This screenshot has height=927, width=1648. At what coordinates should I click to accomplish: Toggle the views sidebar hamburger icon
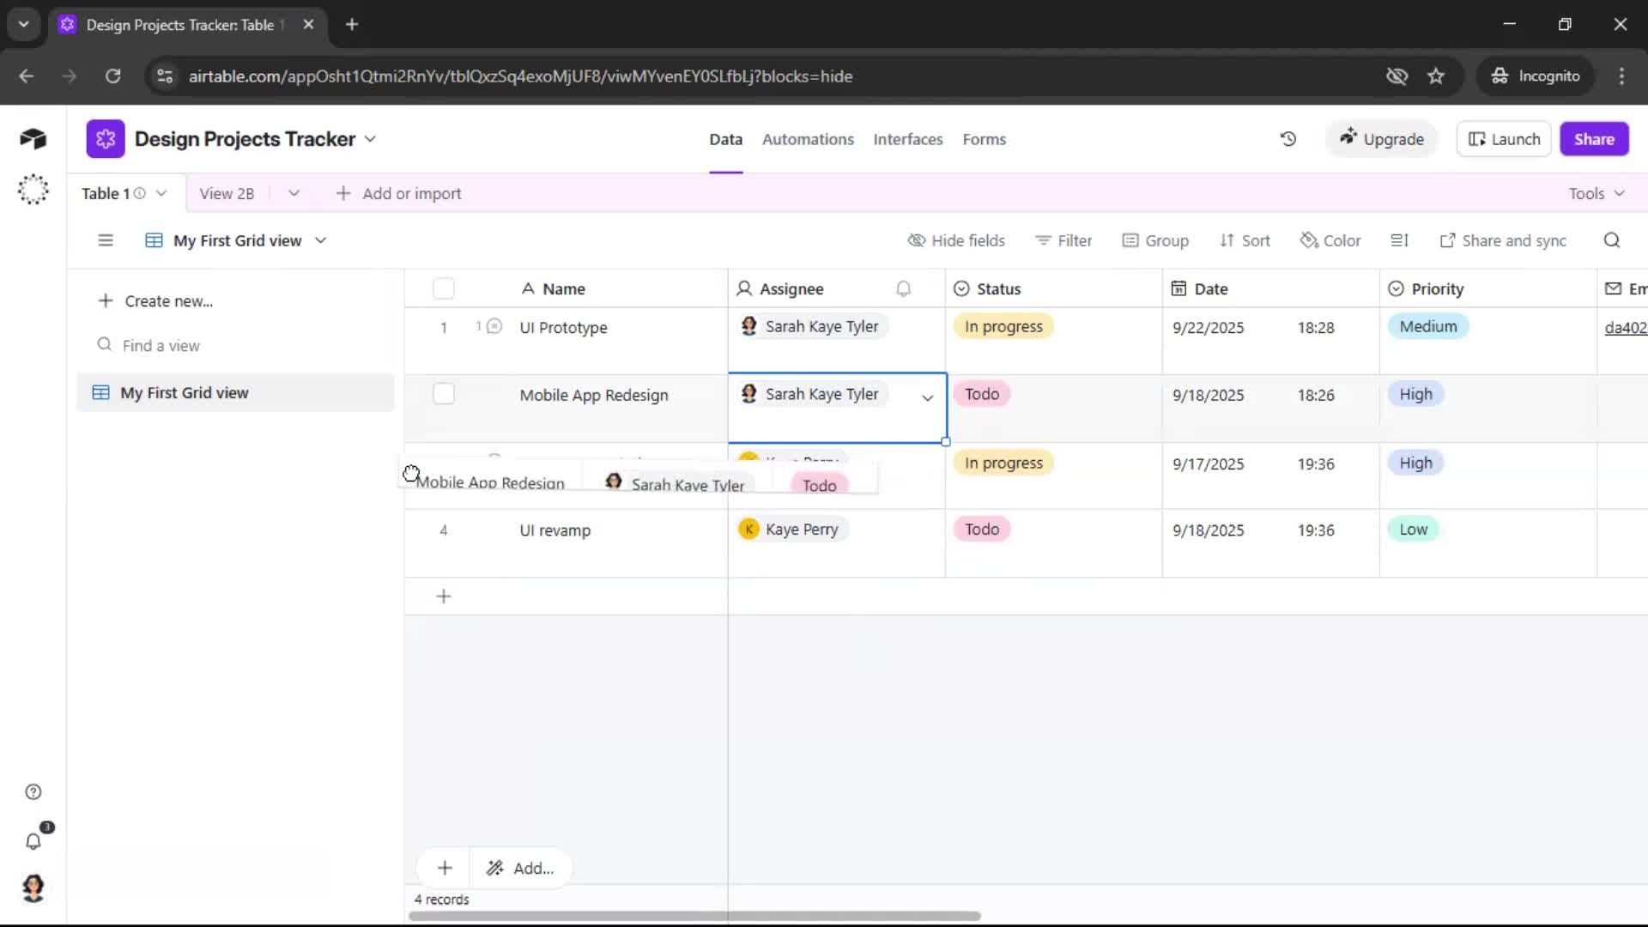[106, 240]
